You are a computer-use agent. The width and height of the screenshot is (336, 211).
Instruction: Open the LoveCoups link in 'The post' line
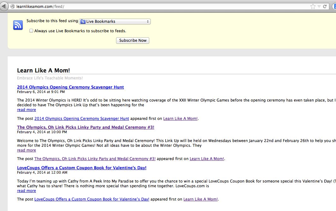(x=92, y=199)
